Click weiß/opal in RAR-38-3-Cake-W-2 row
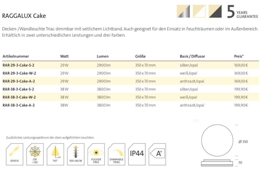Screen dimensions: 262x171 188,97
